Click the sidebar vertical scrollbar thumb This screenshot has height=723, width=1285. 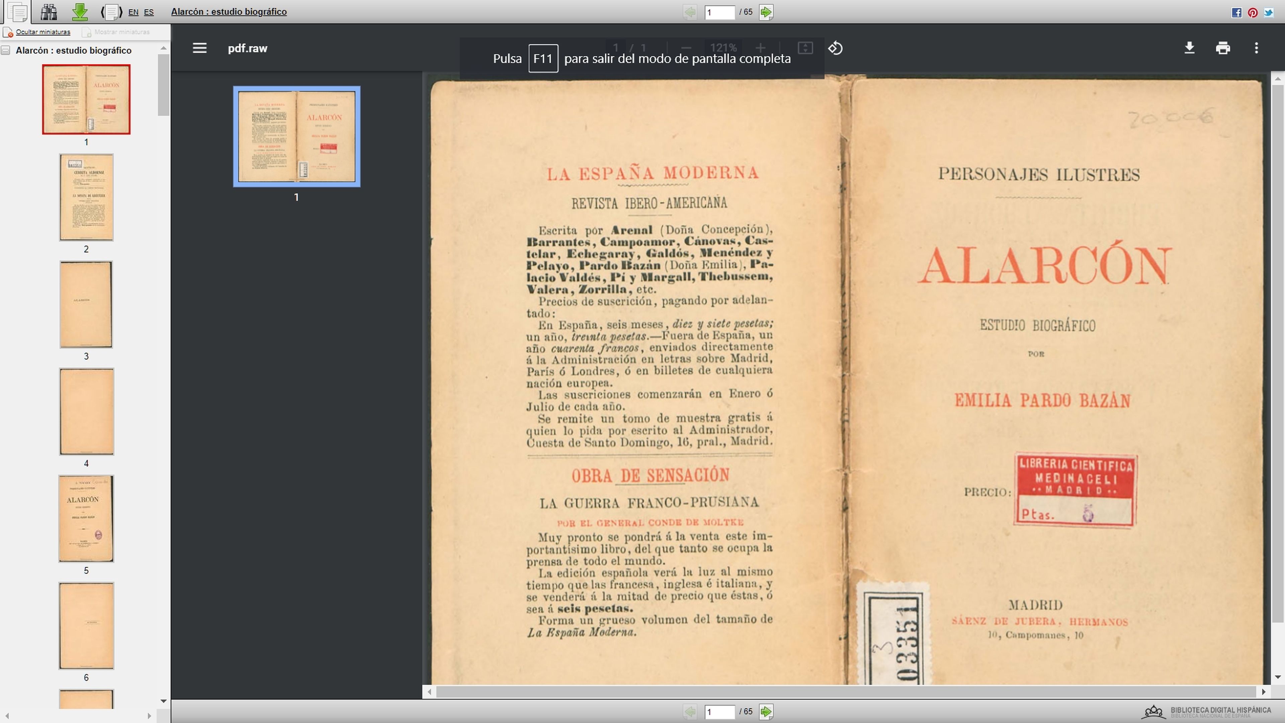pos(164,85)
